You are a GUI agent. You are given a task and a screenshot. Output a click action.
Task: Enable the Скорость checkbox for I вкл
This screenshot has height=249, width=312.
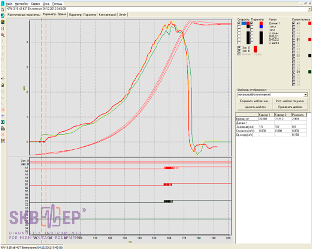[239, 30]
